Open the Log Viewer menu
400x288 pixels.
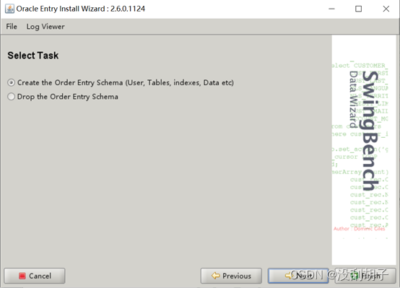click(45, 27)
